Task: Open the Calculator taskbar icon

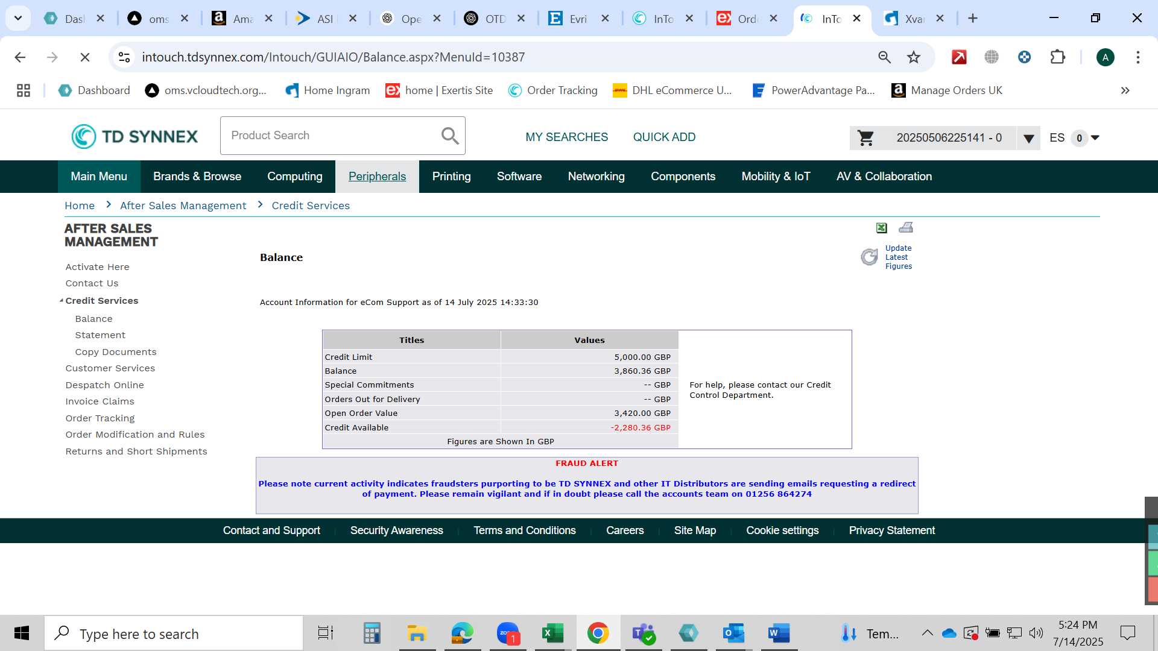Action: click(x=372, y=633)
